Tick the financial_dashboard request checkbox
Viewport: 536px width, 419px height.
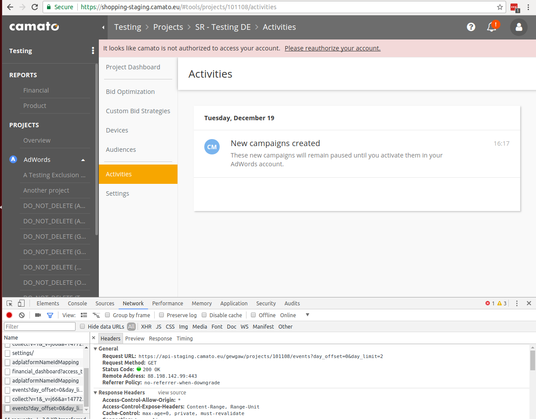(x=7, y=372)
